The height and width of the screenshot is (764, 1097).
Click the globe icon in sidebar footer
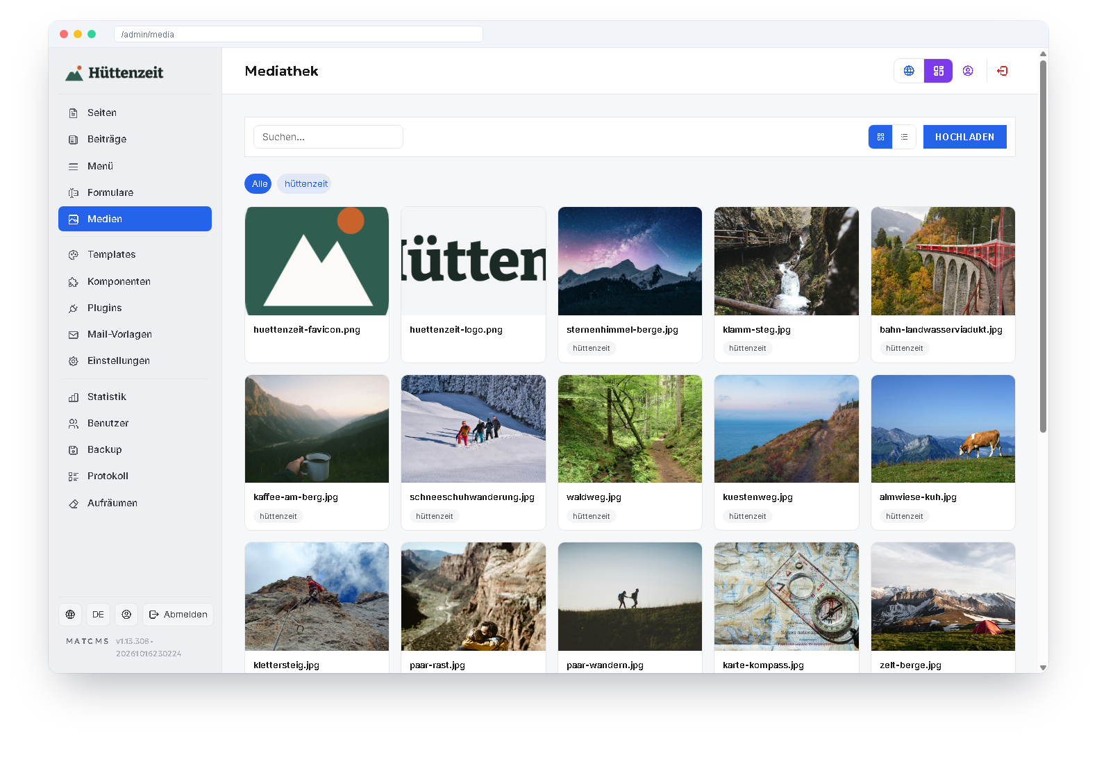point(70,615)
